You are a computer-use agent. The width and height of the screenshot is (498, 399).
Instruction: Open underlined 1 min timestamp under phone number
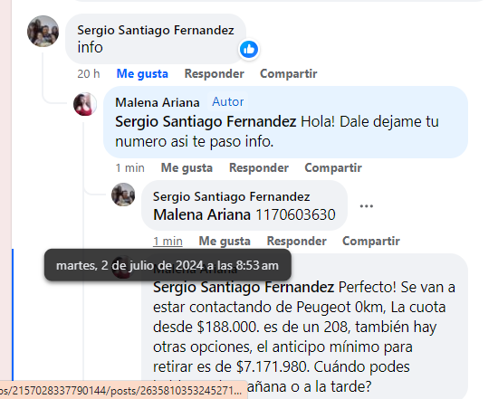point(168,242)
